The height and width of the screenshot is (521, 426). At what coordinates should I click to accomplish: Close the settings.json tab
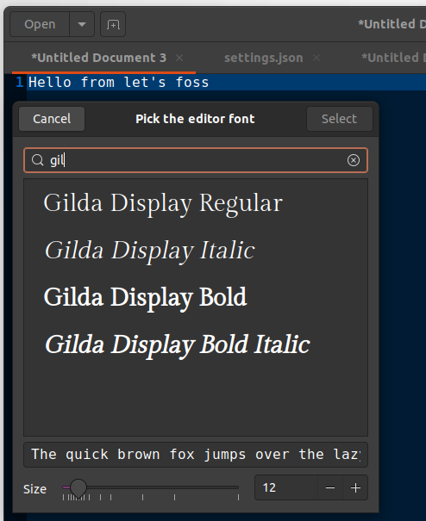click(316, 58)
